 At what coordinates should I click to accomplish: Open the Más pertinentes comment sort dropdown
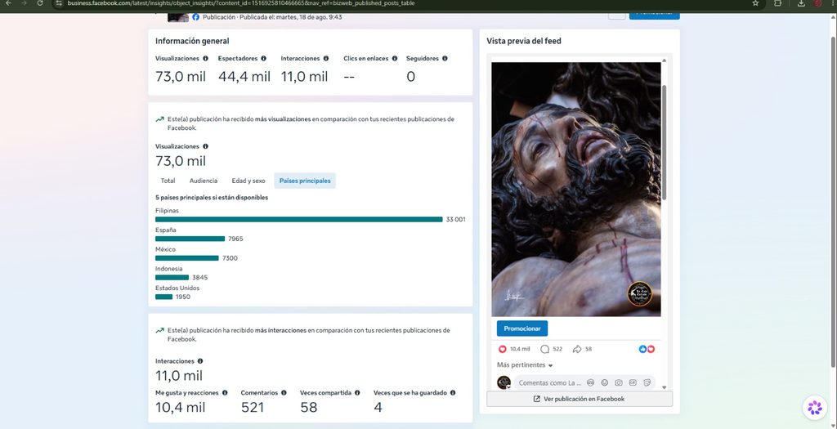click(x=525, y=365)
